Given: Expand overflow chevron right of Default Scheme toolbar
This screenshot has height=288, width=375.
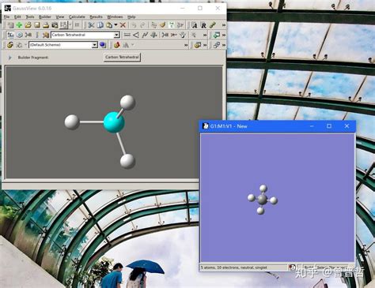Looking at the screenshot, I should click(186, 45).
